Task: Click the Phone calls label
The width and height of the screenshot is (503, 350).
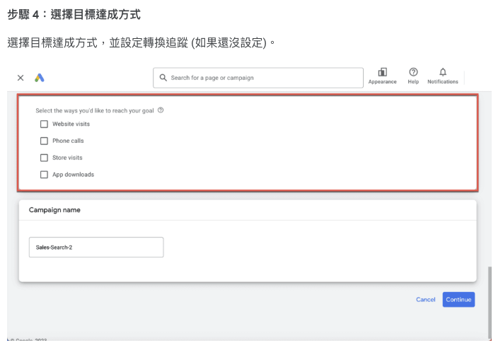Action: [68, 141]
